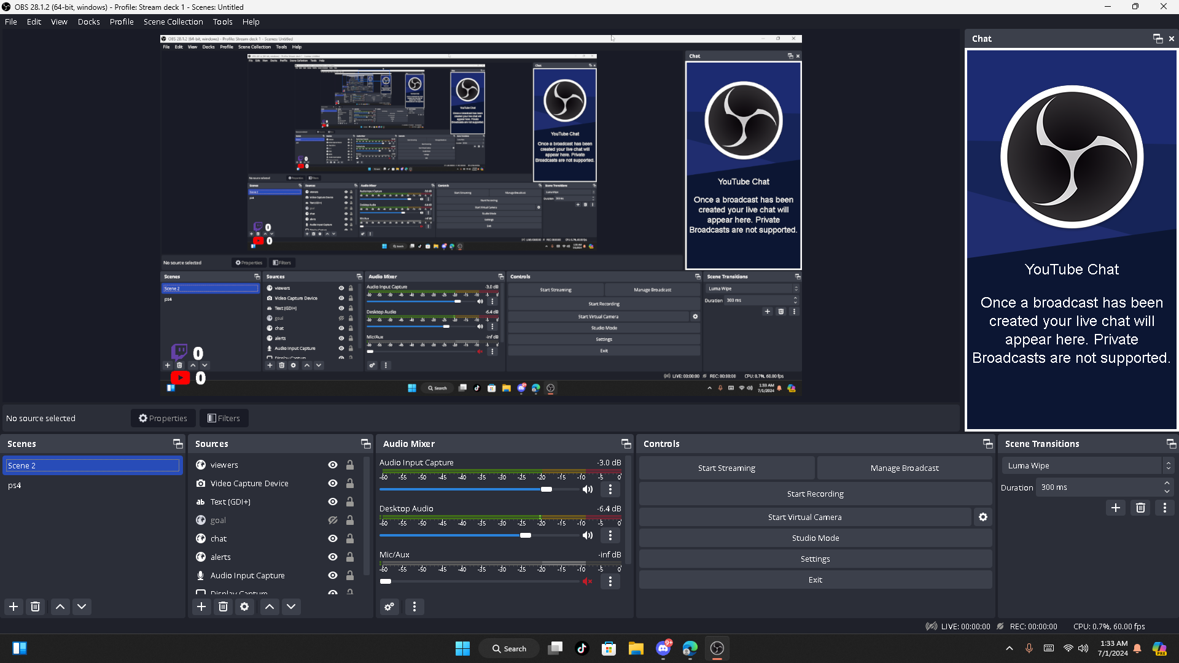Open OBS Settings from Controls

pos(815,559)
